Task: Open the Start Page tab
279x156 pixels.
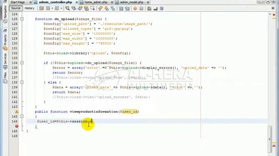Action: tap(17, 2)
